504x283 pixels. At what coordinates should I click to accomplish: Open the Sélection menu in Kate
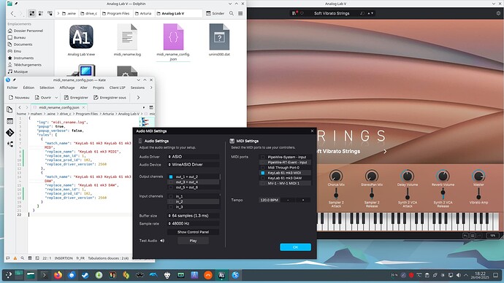[x=47, y=88]
